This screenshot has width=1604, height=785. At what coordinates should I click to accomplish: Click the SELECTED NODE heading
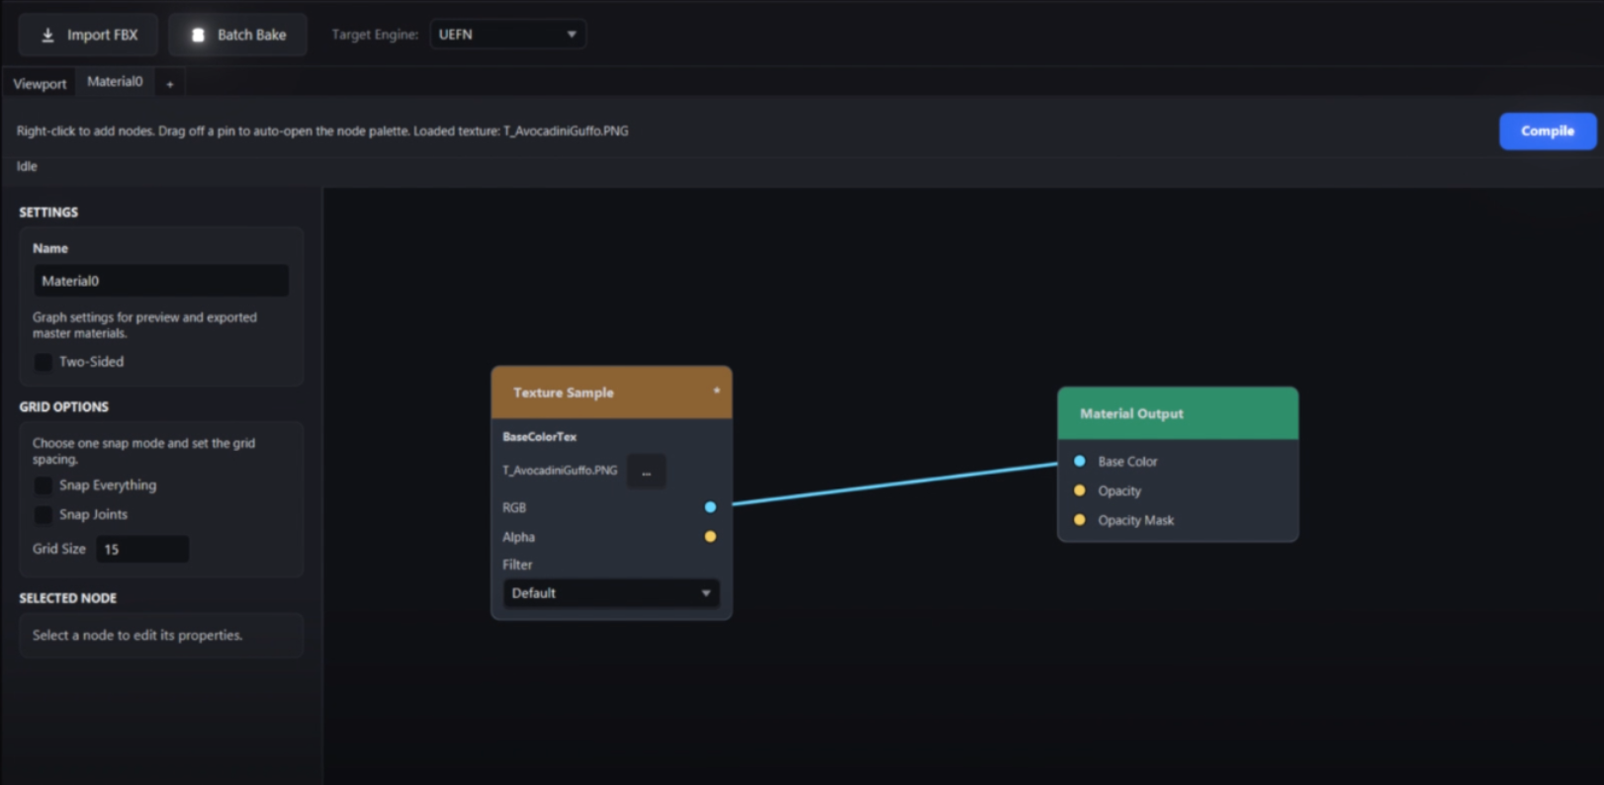click(x=67, y=598)
